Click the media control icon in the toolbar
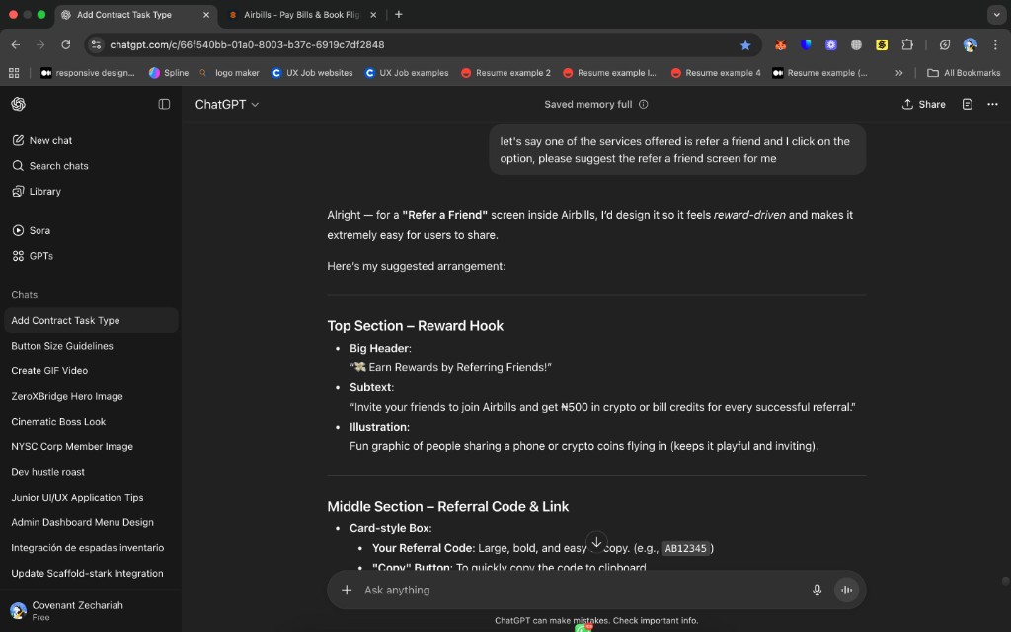Viewport: 1011px width, 632px height. (945, 44)
